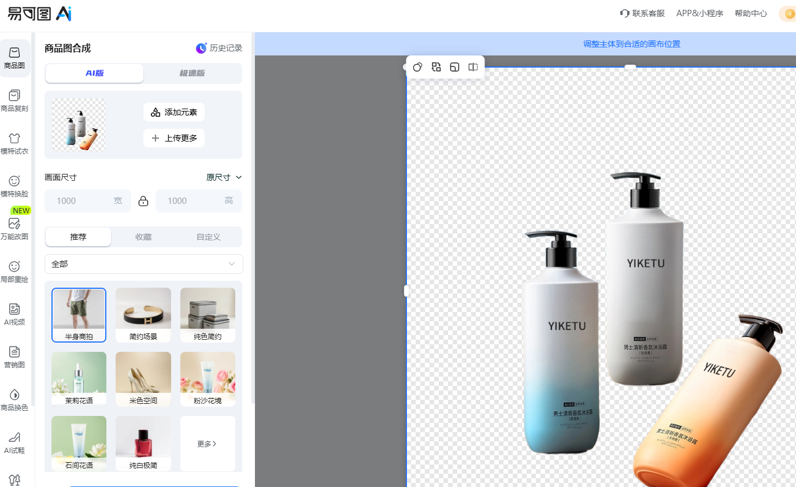Viewport: 796px width, 487px height.
Task: Open the 全部 category dropdown
Action: coord(144,264)
